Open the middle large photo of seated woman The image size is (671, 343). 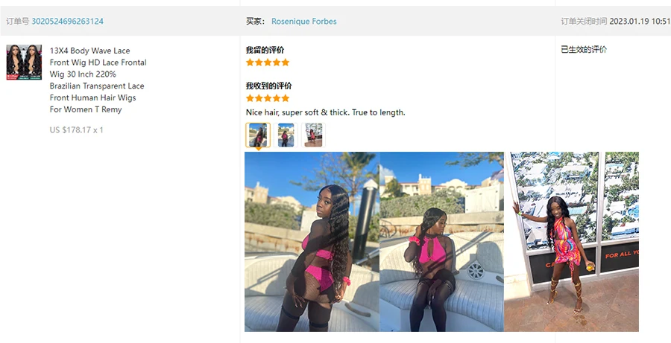[441, 242]
